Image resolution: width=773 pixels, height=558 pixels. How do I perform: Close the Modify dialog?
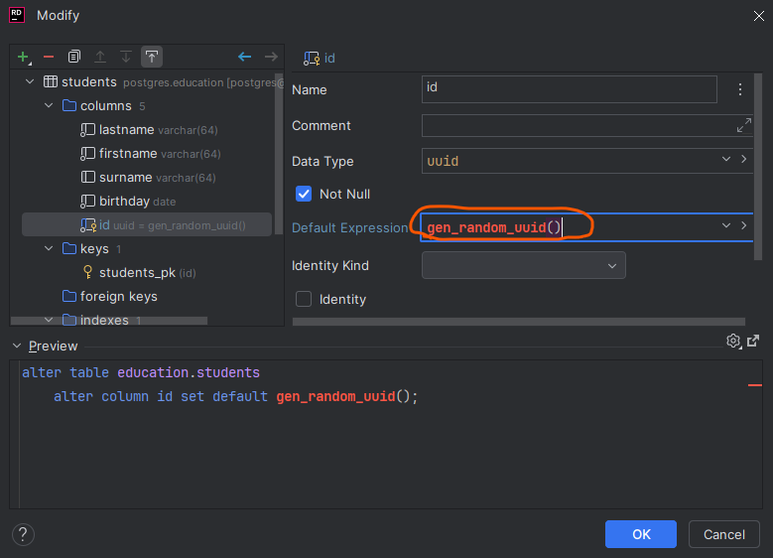tap(759, 16)
